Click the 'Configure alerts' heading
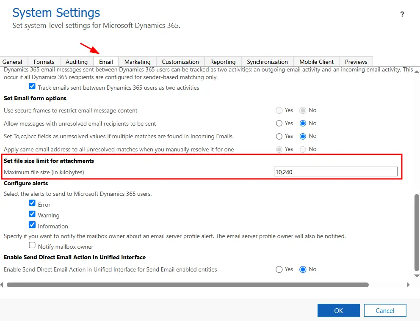The image size is (420, 321). tap(26, 183)
